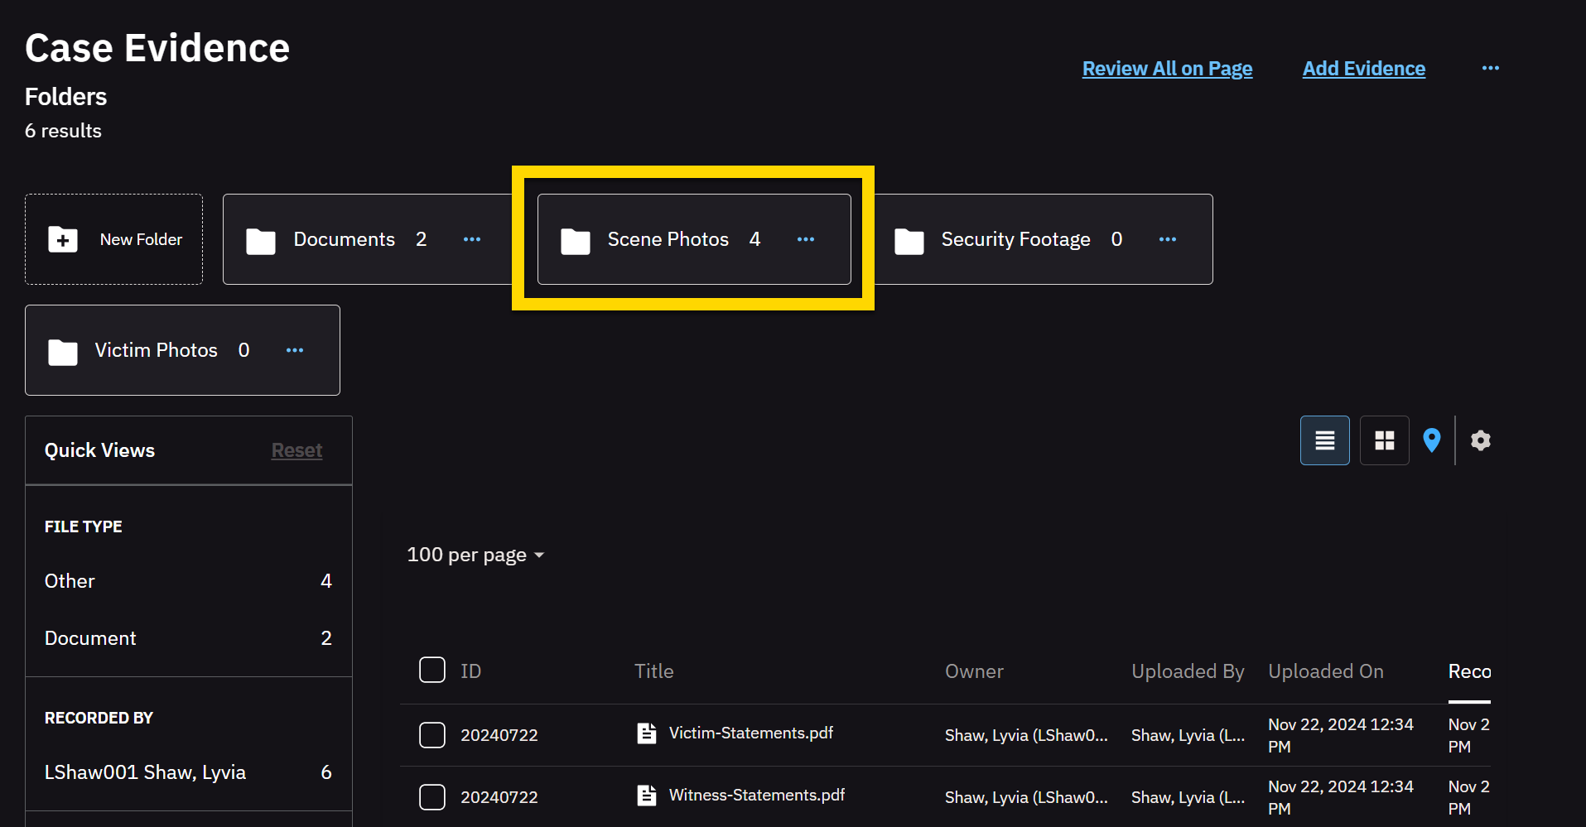Screen dimensions: 1586x827
Task: Expand the 100 per page dropdown
Action: pos(475,555)
